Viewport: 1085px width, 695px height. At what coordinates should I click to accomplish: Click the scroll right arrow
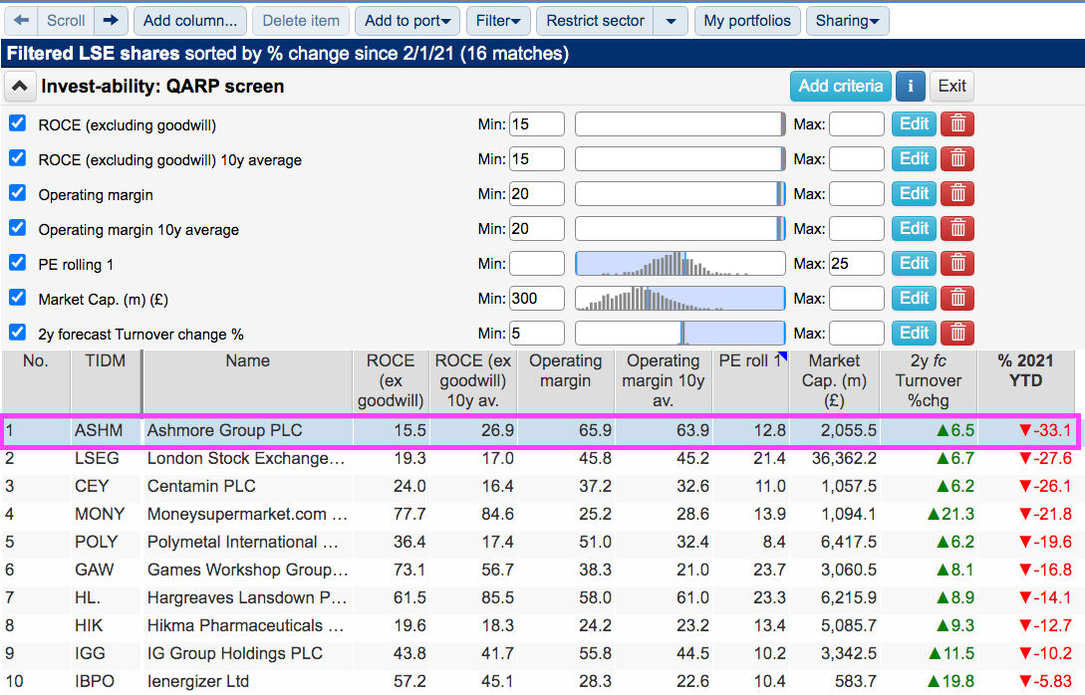[111, 21]
